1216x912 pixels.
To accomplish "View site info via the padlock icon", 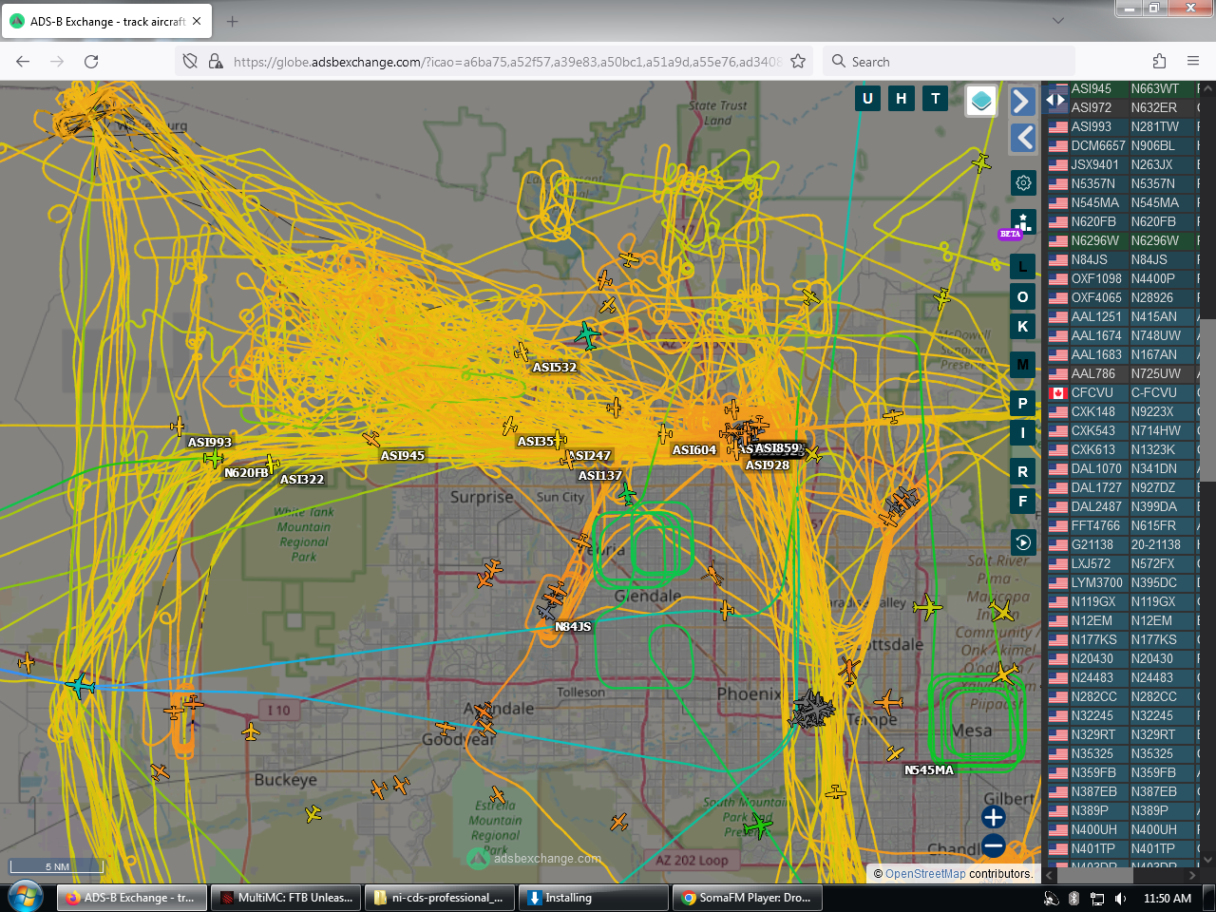I will pos(216,62).
